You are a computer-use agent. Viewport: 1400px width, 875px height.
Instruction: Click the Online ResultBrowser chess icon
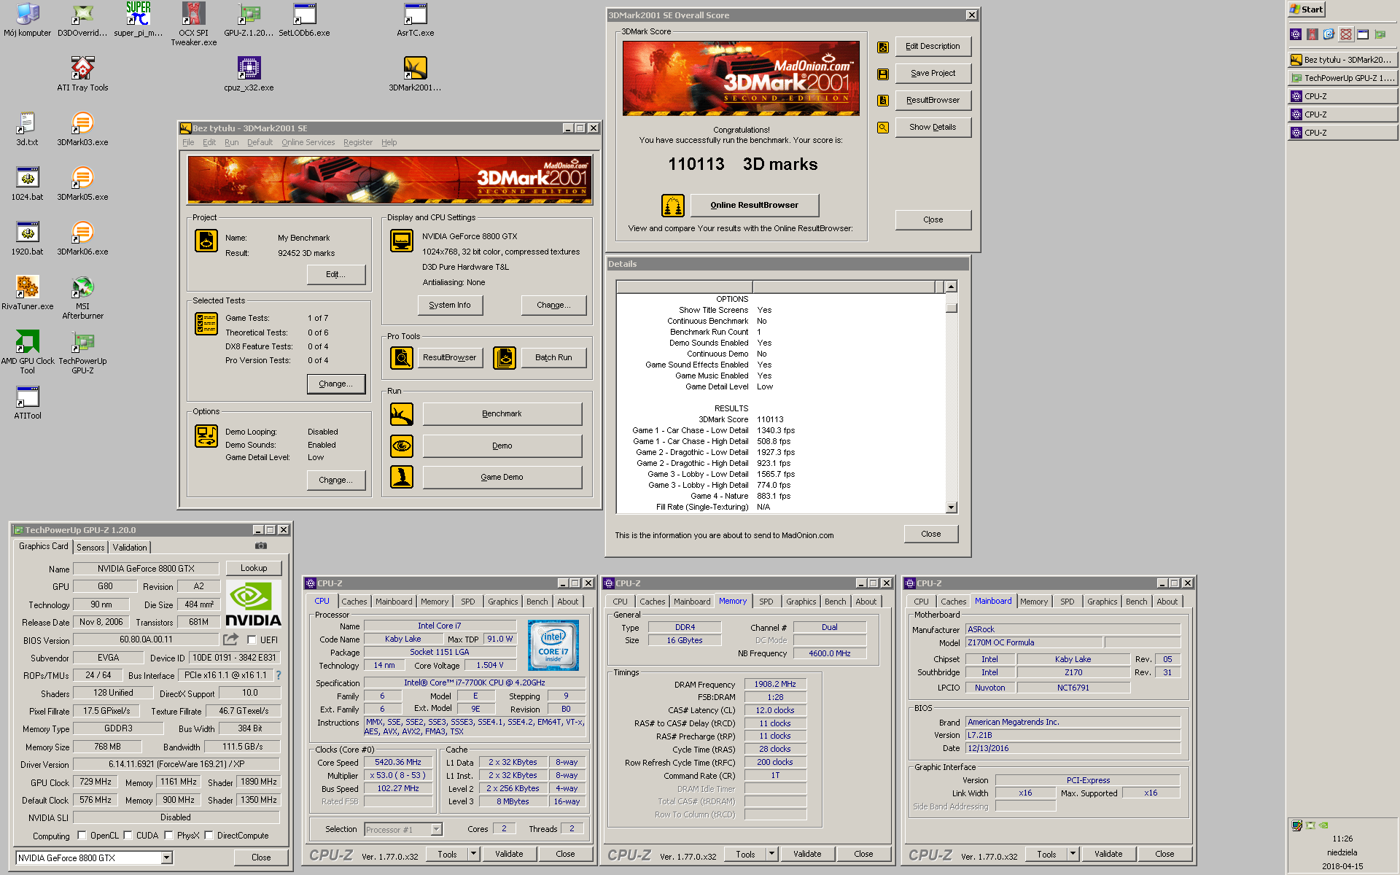[x=672, y=206]
